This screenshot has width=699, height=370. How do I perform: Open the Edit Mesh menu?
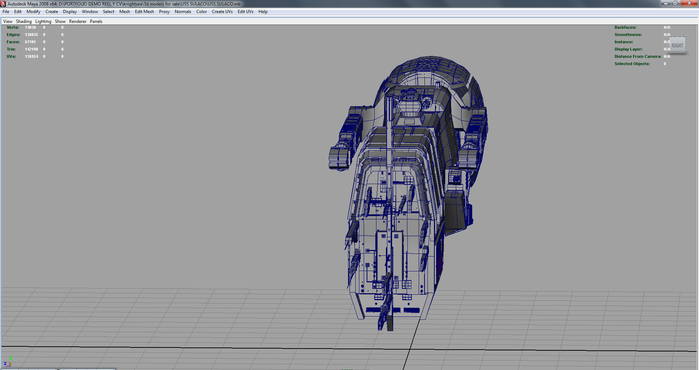click(145, 12)
